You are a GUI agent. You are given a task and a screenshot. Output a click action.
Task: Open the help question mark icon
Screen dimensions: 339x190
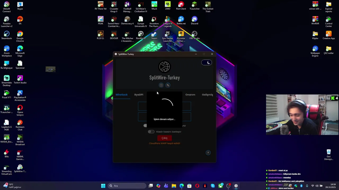tap(208, 153)
